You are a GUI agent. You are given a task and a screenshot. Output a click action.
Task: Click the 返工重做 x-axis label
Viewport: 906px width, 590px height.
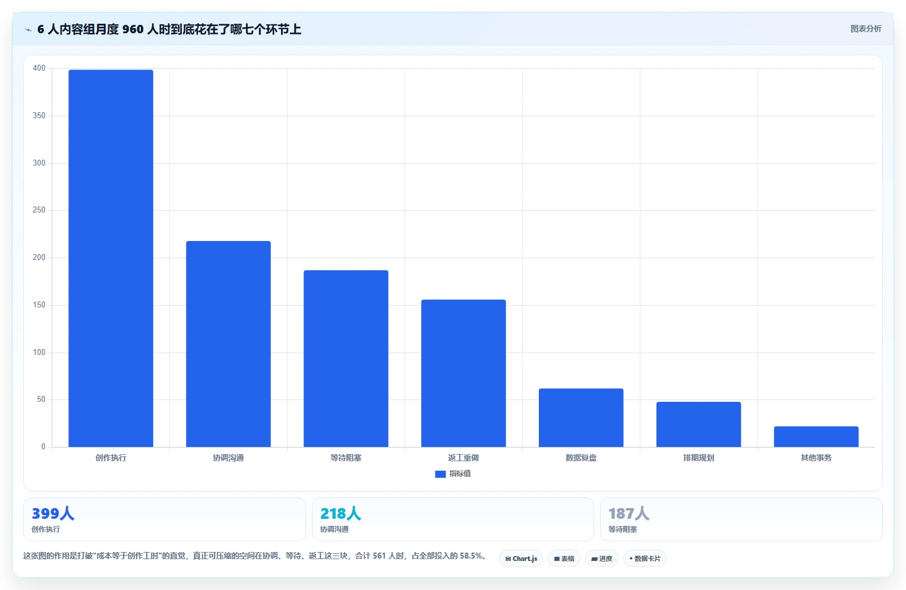pos(463,458)
